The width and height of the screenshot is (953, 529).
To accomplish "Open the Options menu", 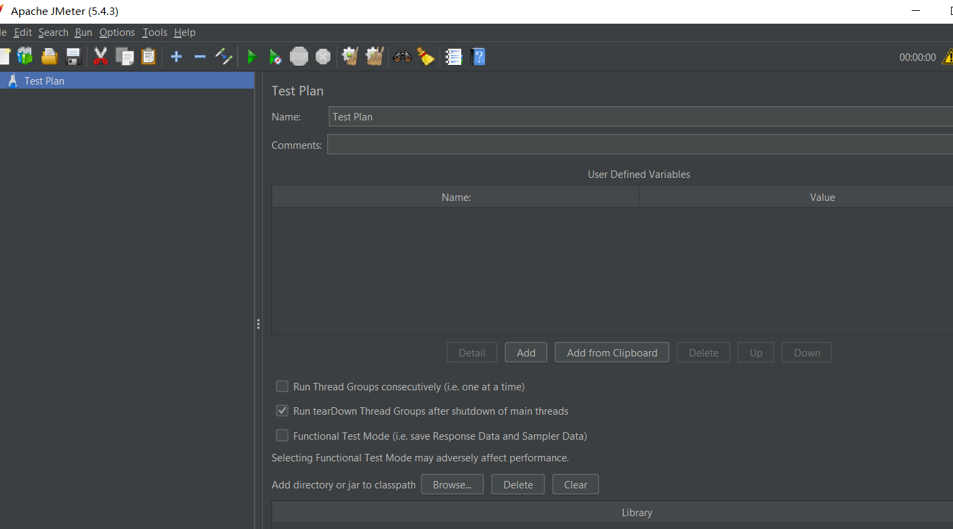I will (x=117, y=32).
